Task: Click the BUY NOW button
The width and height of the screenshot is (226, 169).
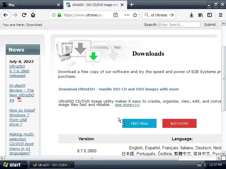Action: coord(179,123)
